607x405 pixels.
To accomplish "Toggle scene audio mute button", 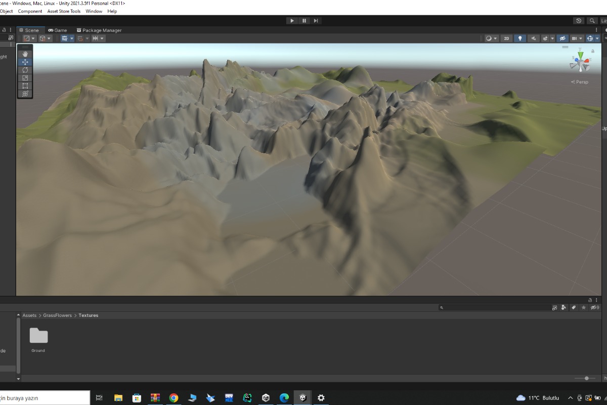I will 533,38.
